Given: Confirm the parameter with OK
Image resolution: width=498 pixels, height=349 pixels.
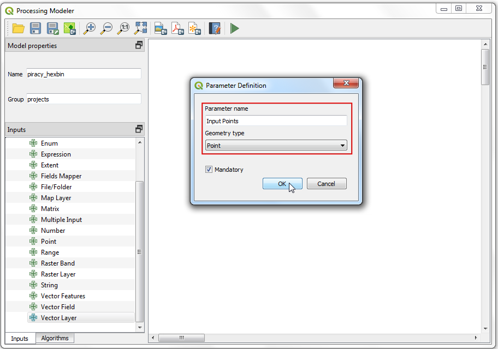Looking at the screenshot, I should (282, 184).
